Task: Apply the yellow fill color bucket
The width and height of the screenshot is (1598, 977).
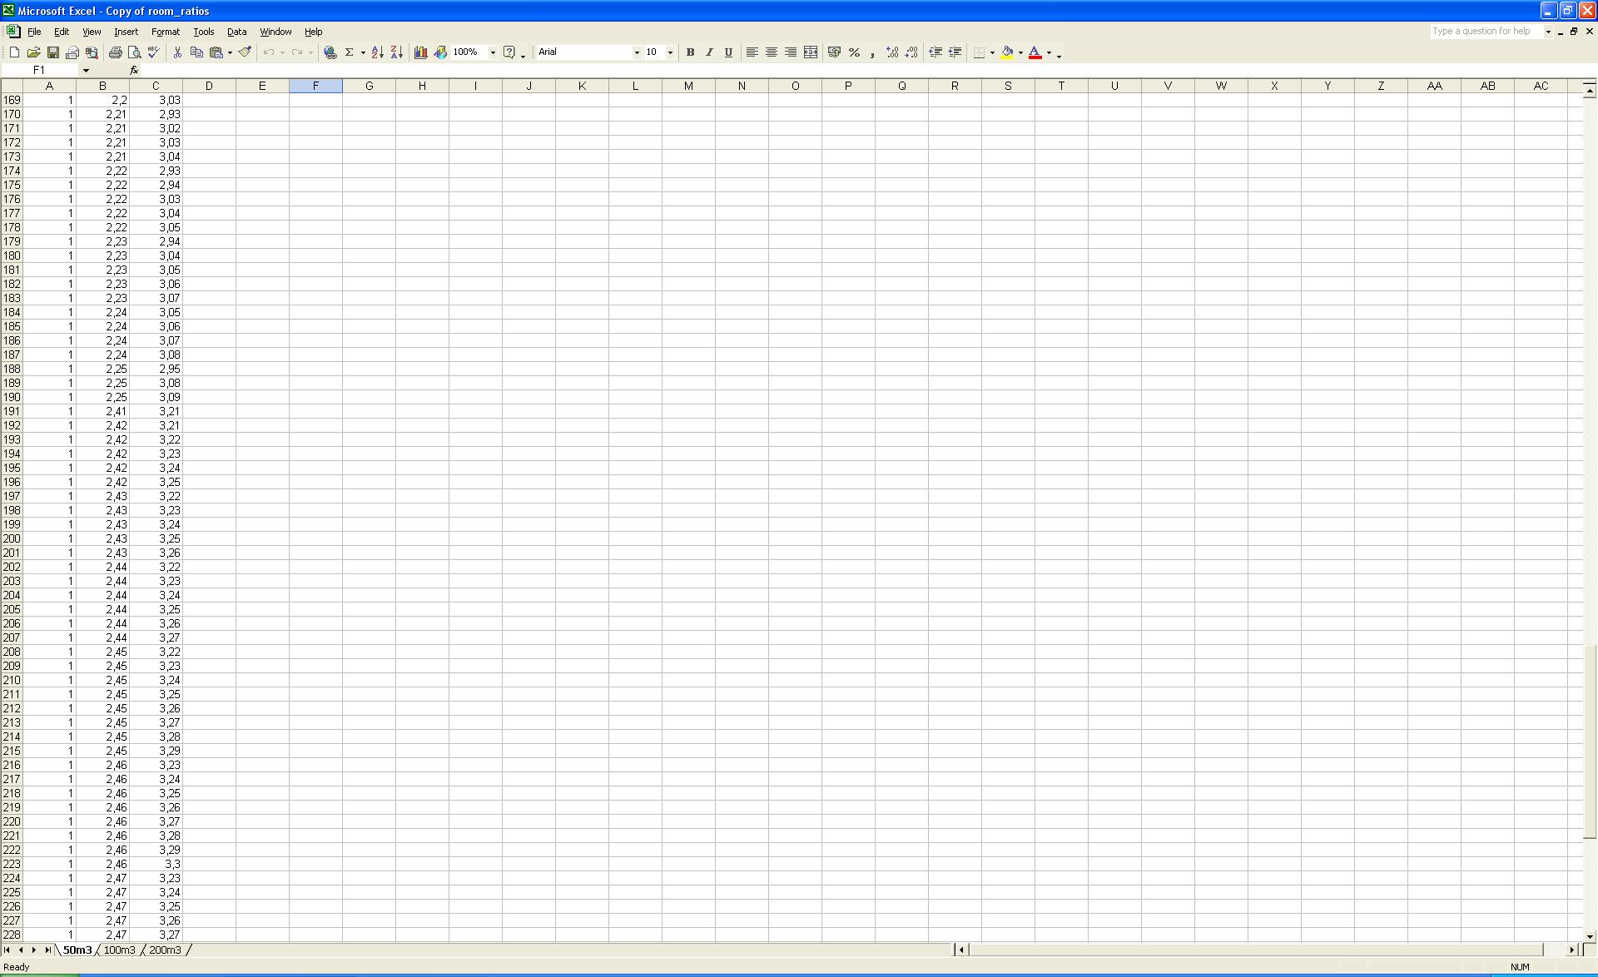Action: coord(1007,52)
